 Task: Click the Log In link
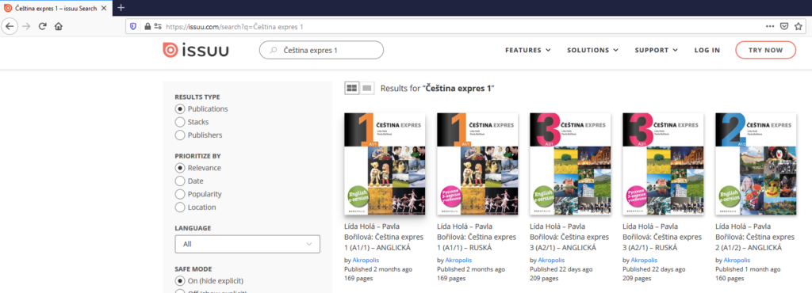point(707,50)
